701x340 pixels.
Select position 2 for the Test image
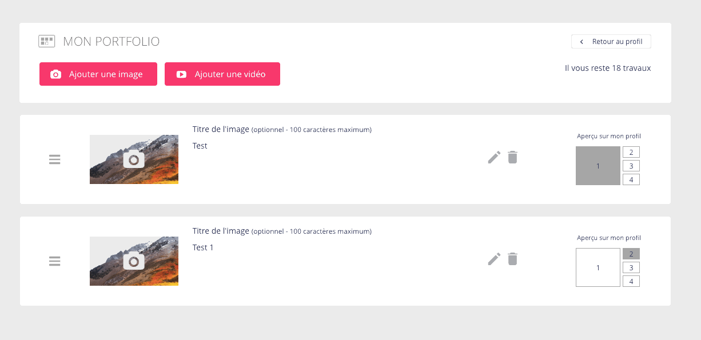click(x=631, y=152)
